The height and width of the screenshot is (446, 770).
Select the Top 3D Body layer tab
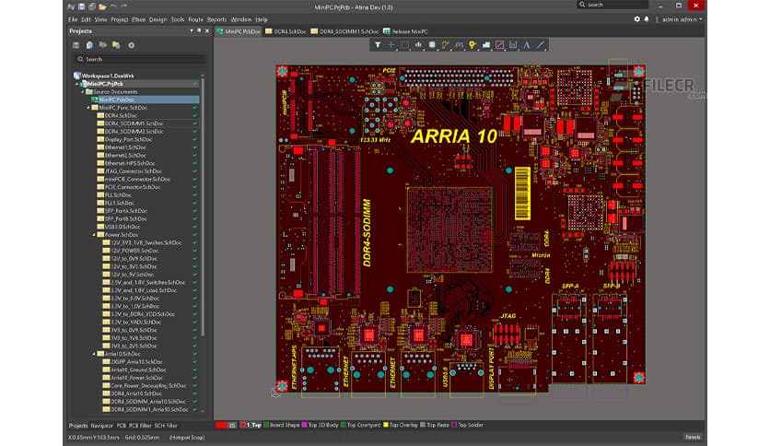[x=321, y=426]
